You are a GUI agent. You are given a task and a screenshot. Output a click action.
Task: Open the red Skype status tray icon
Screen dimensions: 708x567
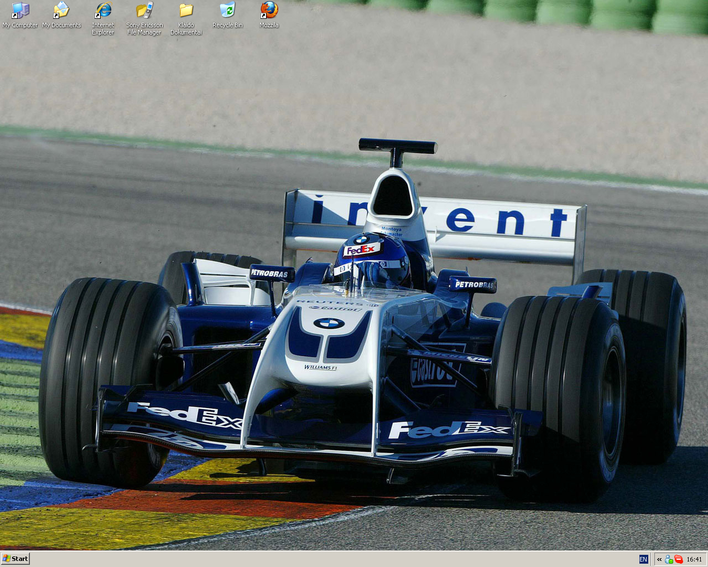click(678, 559)
